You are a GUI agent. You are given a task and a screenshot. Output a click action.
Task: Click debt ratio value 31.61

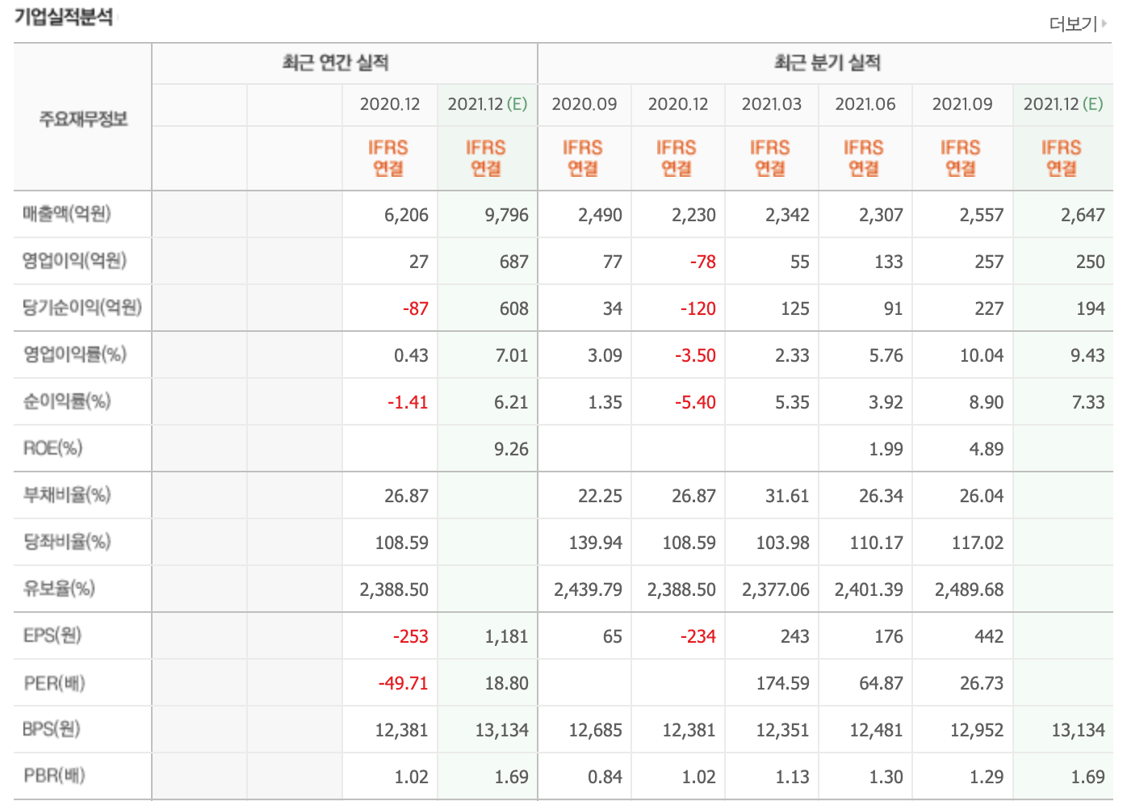[787, 497]
